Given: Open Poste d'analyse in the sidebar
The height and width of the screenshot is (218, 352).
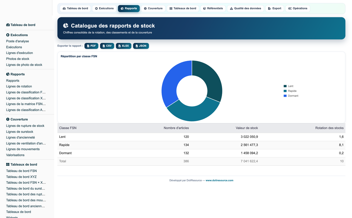Looking at the screenshot, I should [x=18, y=41].
